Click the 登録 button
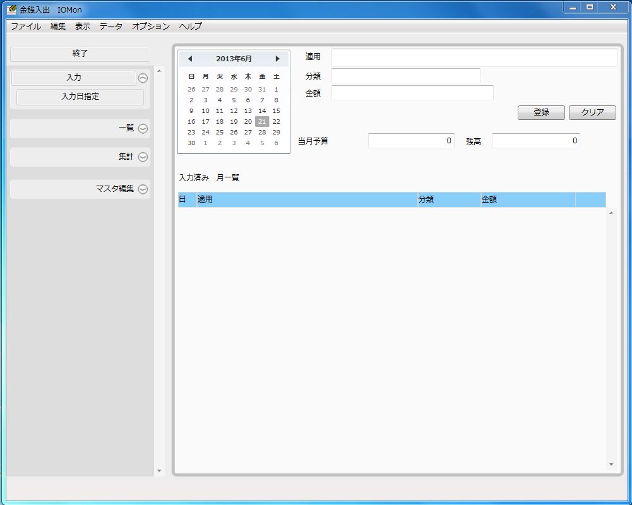The image size is (632, 505). [x=541, y=112]
